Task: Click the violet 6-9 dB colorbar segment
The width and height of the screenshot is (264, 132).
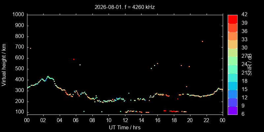Action: click(x=233, y=111)
